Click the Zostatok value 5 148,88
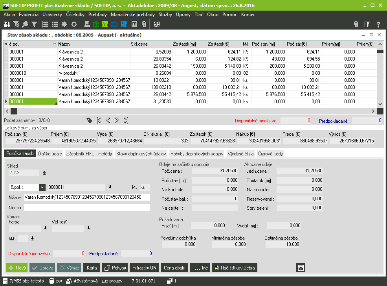The width and height of the screenshot is (387, 286). (x=224, y=66)
